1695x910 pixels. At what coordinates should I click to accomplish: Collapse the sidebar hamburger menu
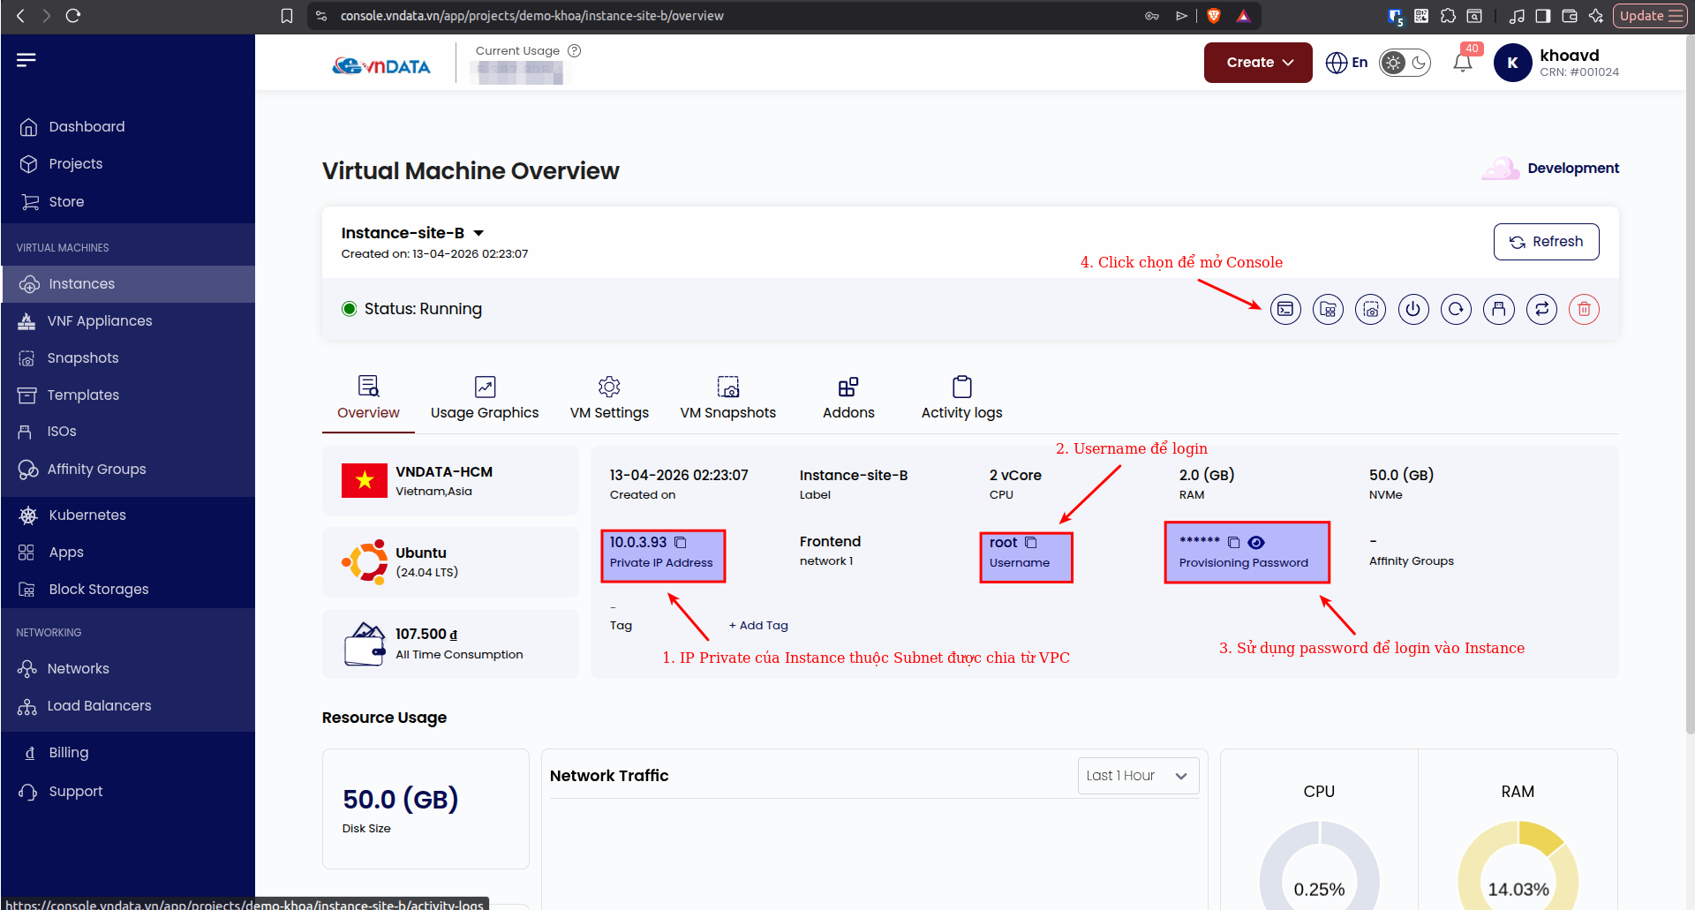coord(26,59)
